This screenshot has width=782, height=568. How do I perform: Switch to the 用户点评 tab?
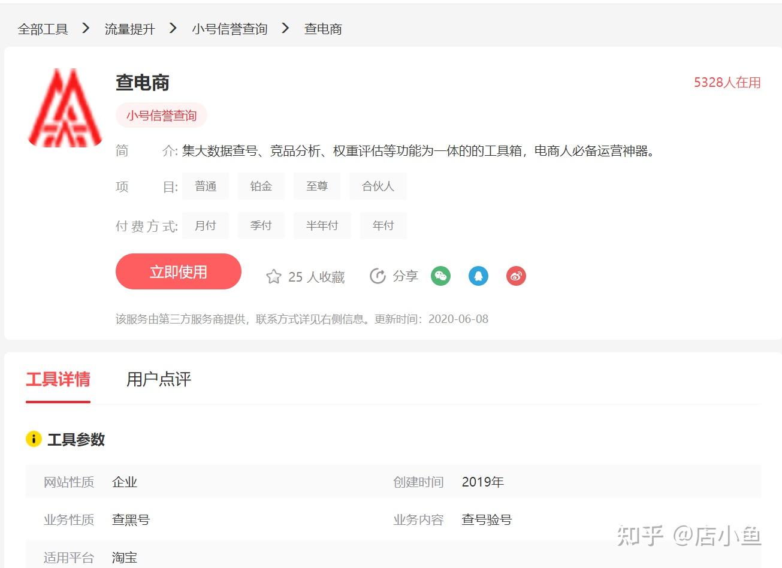pos(159,379)
